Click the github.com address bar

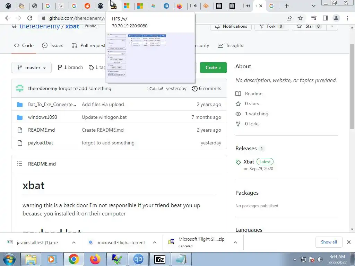77,18
